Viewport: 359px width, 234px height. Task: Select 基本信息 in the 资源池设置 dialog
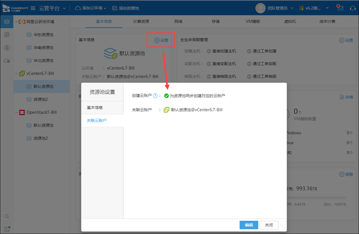[95, 107]
